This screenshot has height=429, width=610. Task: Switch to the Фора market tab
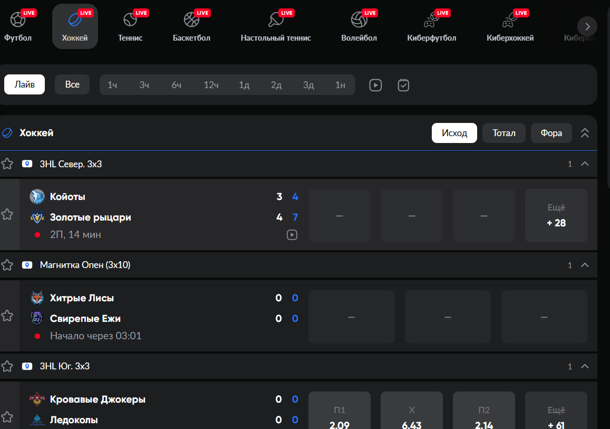(x=551, y=133)
